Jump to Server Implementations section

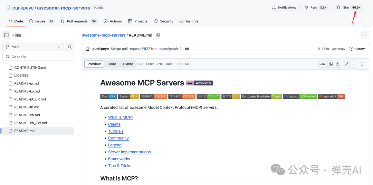130,152
